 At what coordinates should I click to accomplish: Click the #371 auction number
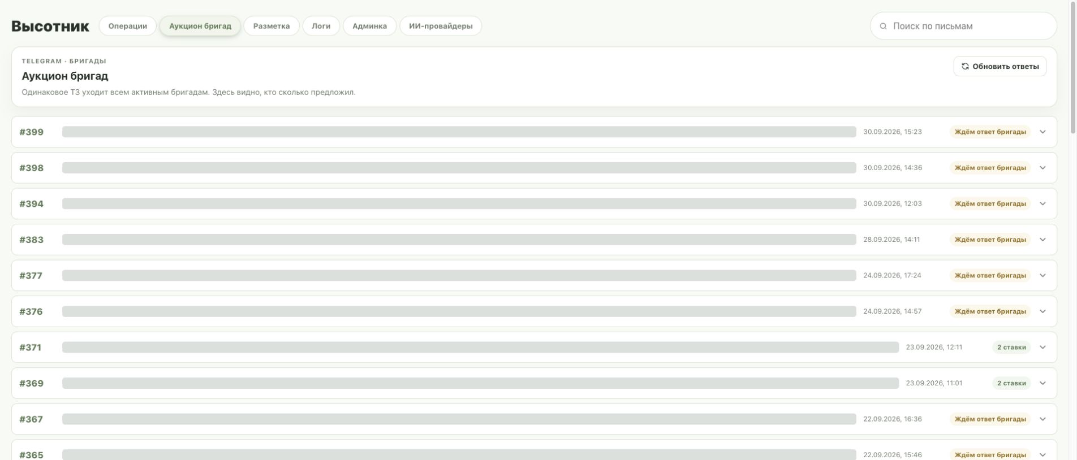[31, 348]
